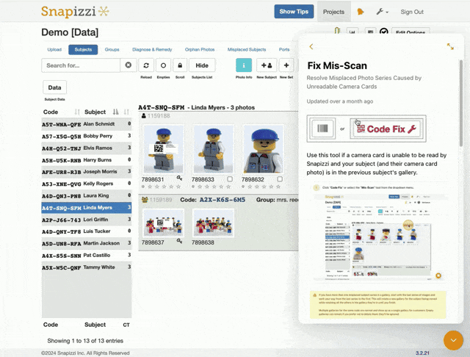470x357 pixels.
Task: Click last star under photo 7898632
Action: (x=278, y=187)
